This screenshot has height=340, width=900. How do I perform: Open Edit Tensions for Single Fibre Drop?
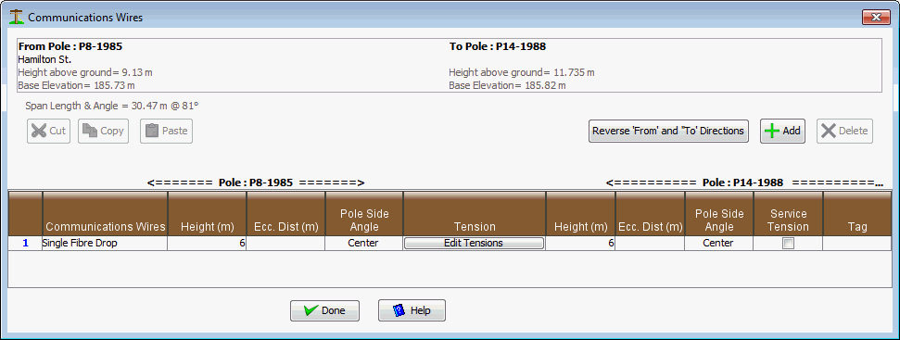coord(475,243)
